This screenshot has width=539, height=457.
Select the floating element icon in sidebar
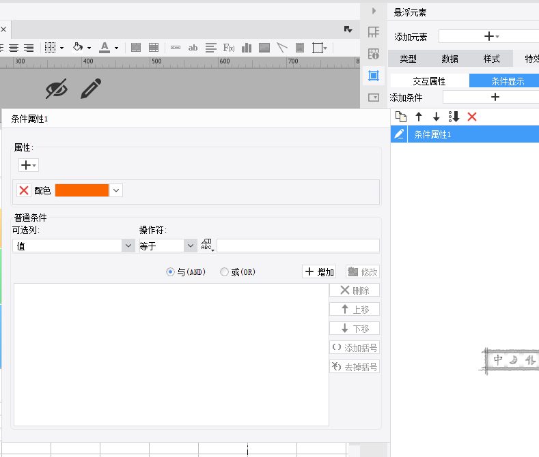coord(374,76)
